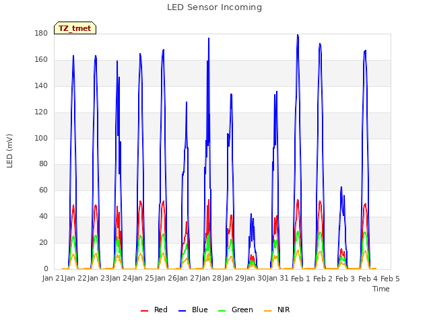Click the 100 y-axis tick label
The height and width of the screenshot is (323, 431).
(x=41, y=138)
